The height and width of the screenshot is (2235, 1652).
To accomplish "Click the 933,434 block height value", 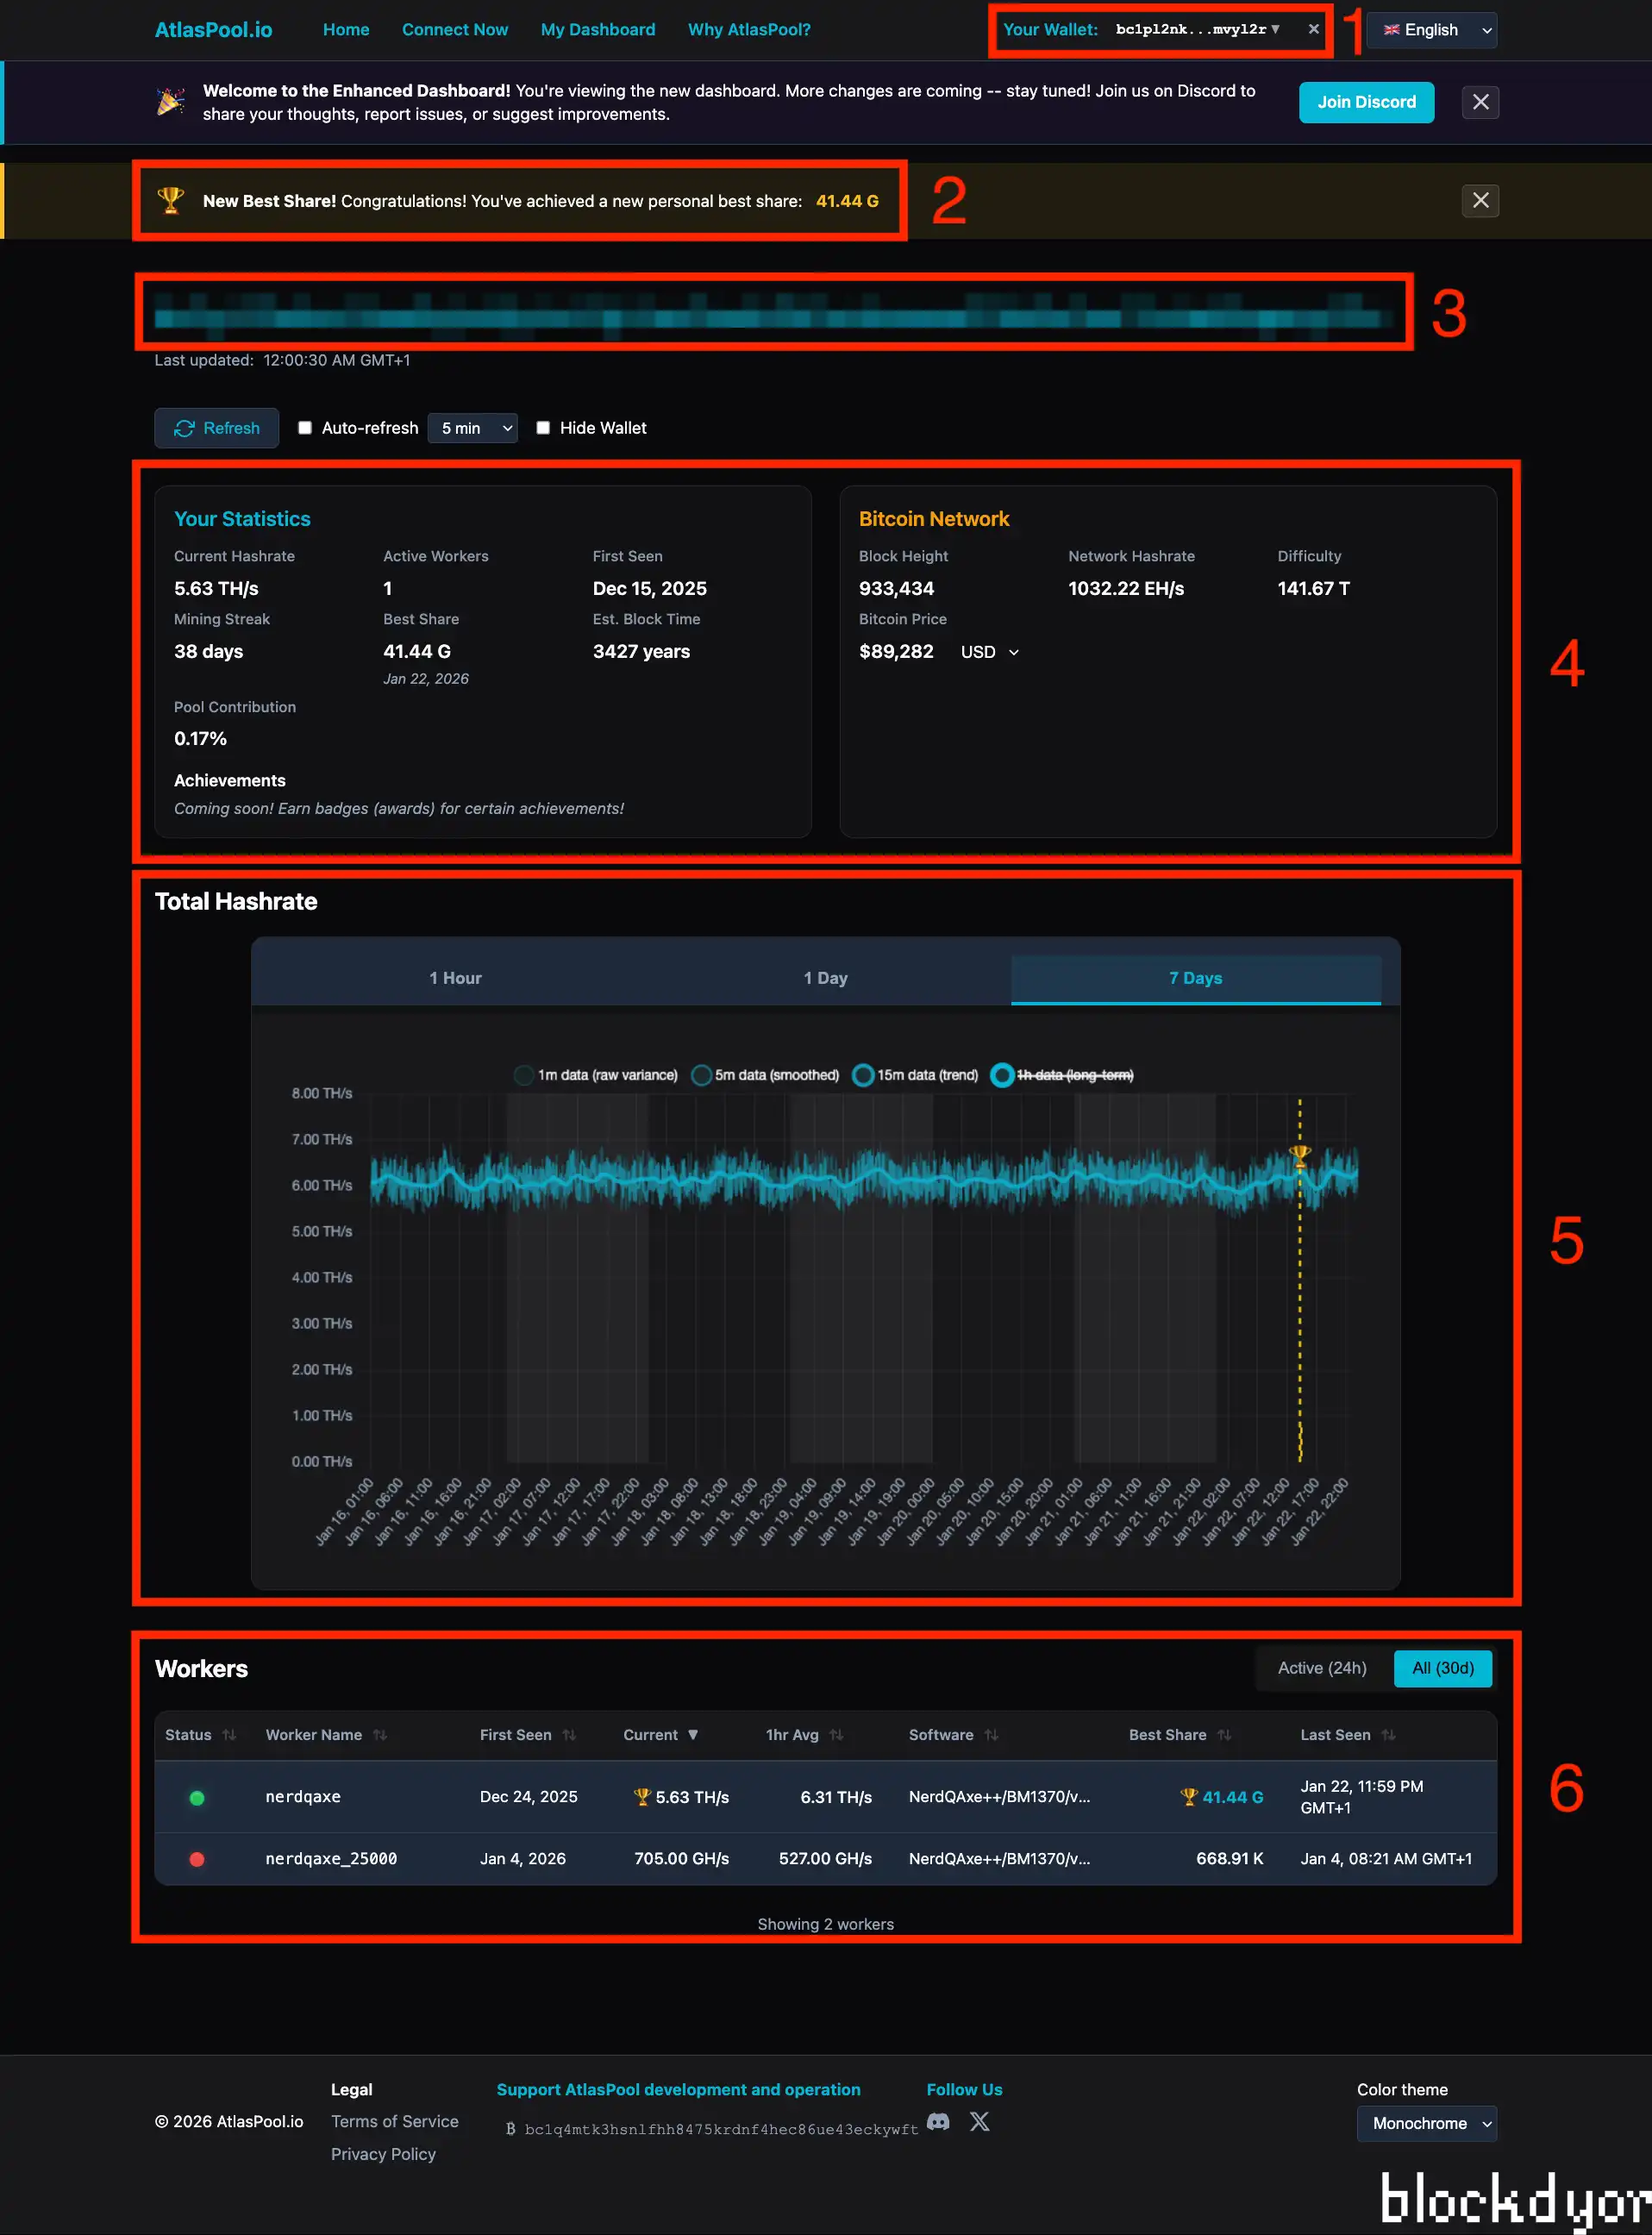I will (x=896, y=588).
